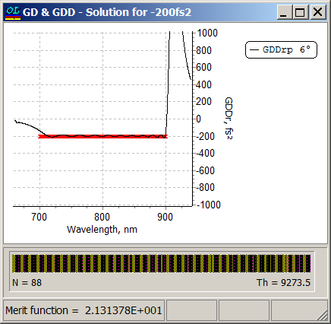Click the Th = 9273.5 thickness value
The width and height of the screenshot is (331, 324).
tap(283, 283)
